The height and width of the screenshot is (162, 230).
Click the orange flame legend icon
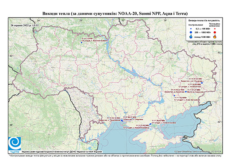coord(215,37)
